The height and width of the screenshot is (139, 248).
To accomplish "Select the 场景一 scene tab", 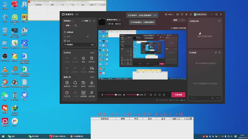I will 68,26.
